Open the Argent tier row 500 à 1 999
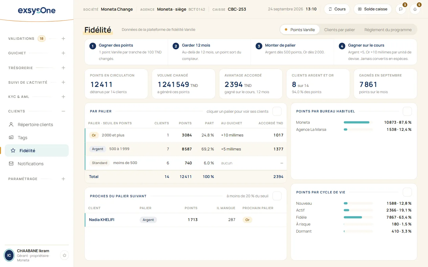This screenshot has width=428, height=267. click(186, 149)
